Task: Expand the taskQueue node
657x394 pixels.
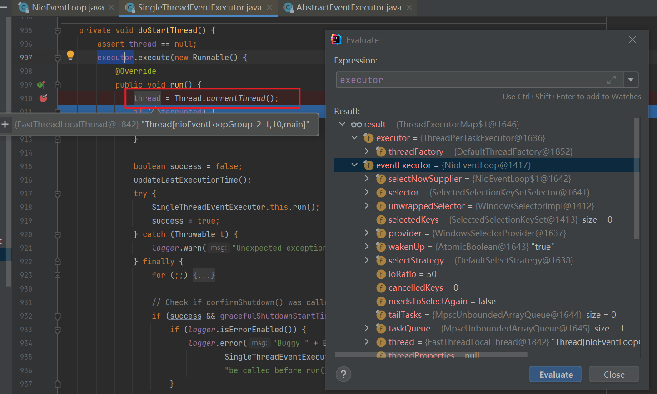Action: click(x=367, y=328)
